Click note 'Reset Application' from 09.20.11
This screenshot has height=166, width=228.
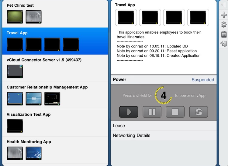pos(157,51)
